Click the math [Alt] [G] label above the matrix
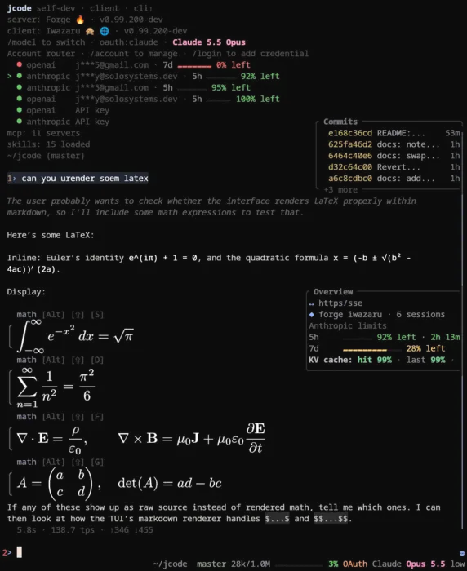The image size is (467, 571). pos(60,463)
